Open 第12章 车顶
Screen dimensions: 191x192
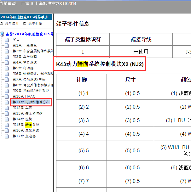pyautogui.click(x=22, y=108)
